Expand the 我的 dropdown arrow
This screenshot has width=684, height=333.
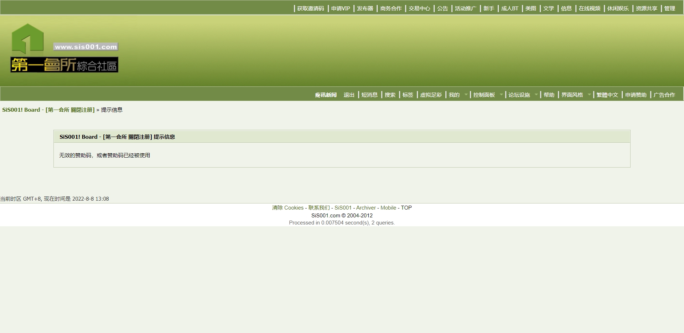point(466,95)
